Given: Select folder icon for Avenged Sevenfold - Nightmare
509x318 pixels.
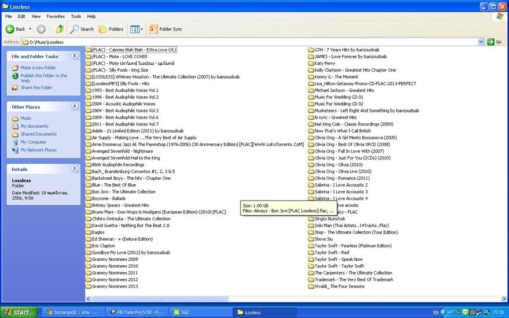Looking at the screenshot, I should (x=88, y=151).
